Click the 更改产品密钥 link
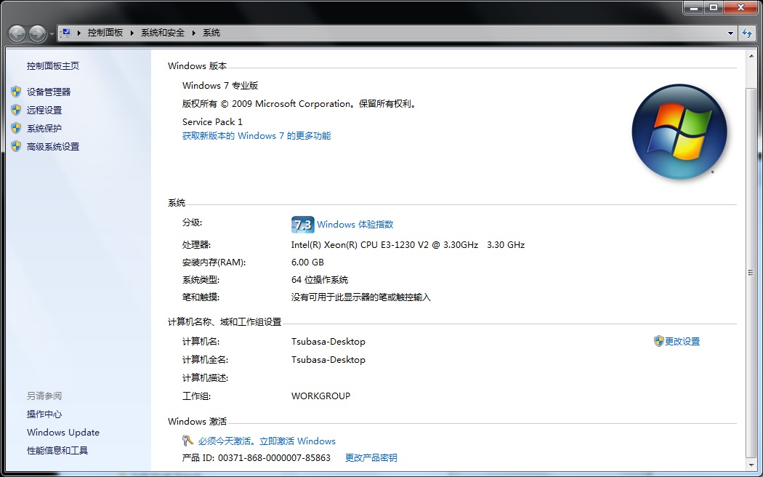The width and height of the screenshot is (763, 477). pos(371,457)
